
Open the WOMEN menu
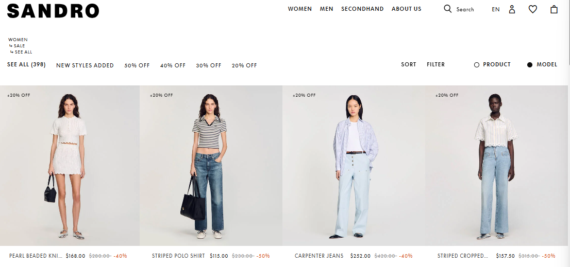point(299,9)
